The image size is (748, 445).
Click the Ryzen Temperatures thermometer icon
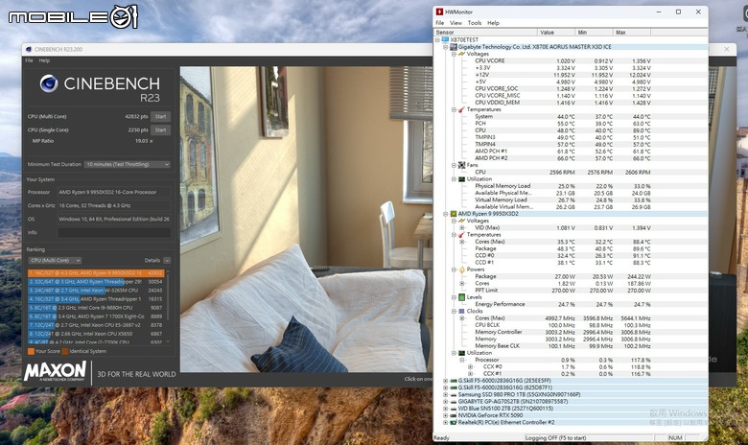[461, 235]
